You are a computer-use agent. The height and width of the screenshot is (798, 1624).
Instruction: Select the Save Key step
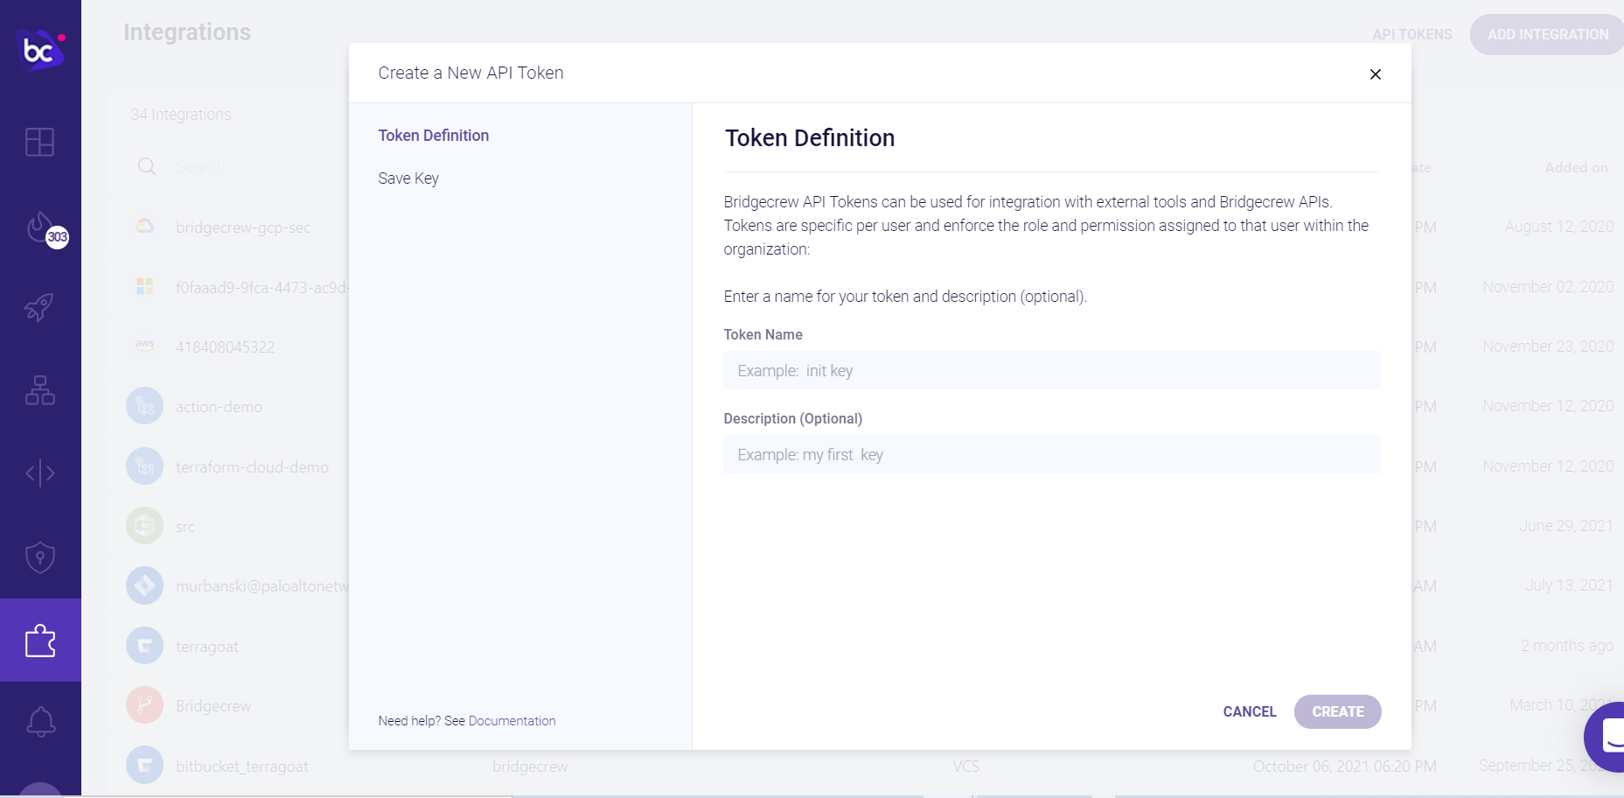click(408, 178)
